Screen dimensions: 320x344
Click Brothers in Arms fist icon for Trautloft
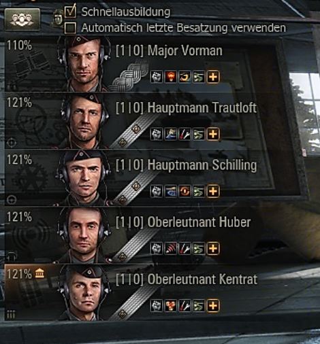(x=157, y=134)
